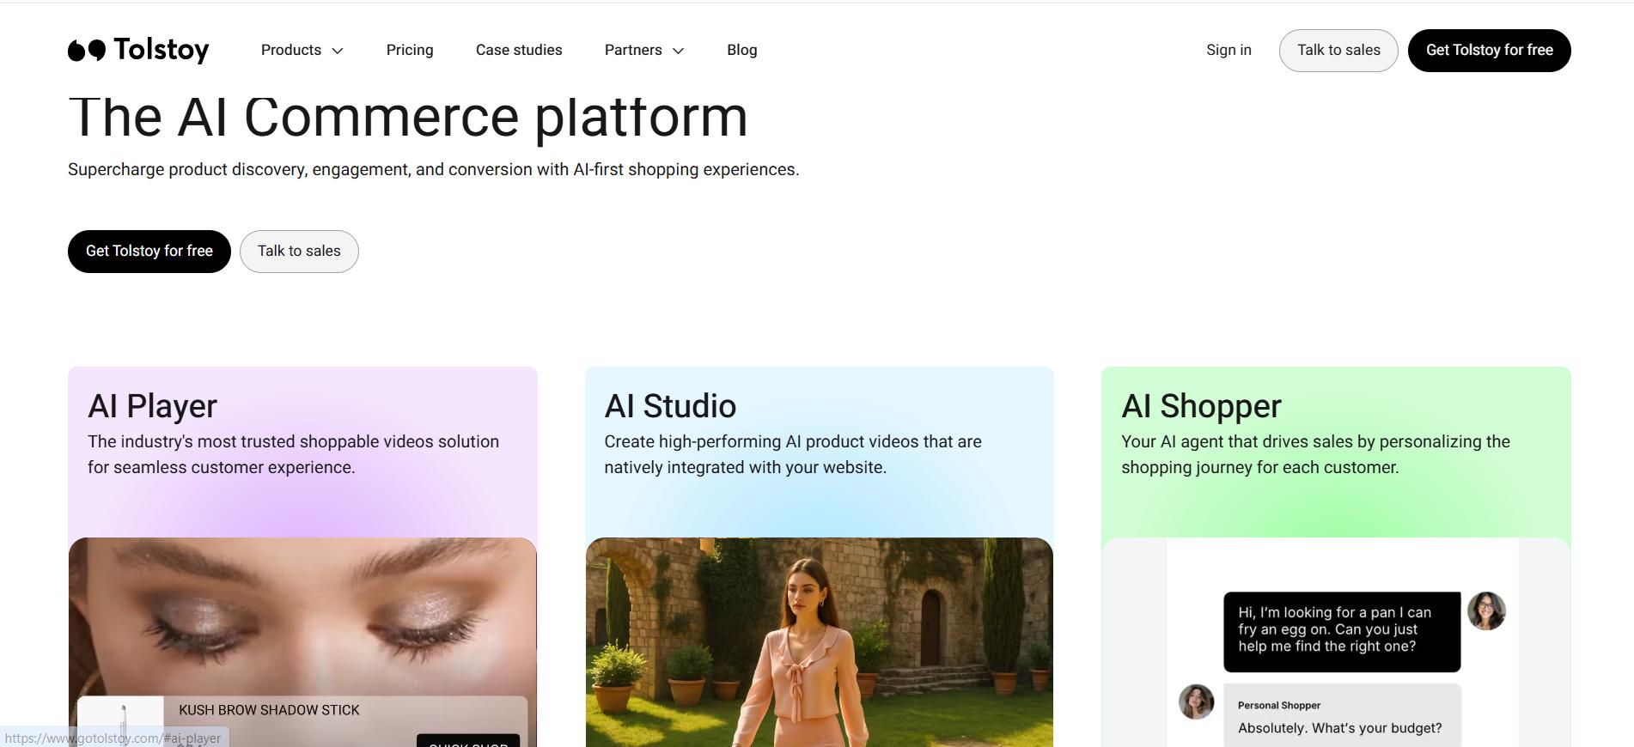
Task: Click the woman in garden video thumbnail
Action: click(x=820, y=642)
